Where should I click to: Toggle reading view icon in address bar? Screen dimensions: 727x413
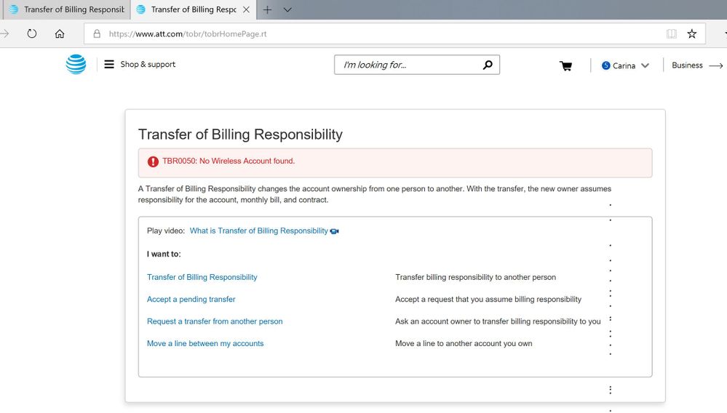coord(671,33)
